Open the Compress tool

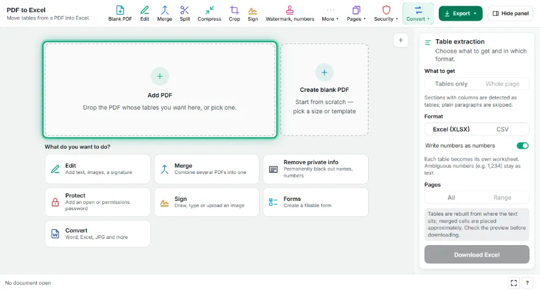[x=209, y=13]
